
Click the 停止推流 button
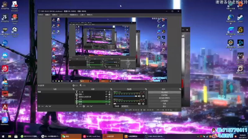pyautogui.click(x=164, y=92)
